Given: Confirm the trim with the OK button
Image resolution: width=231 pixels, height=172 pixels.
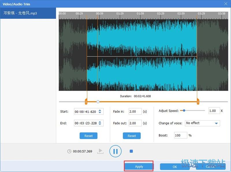Looking at the screenshot, I should pos(175,167).
